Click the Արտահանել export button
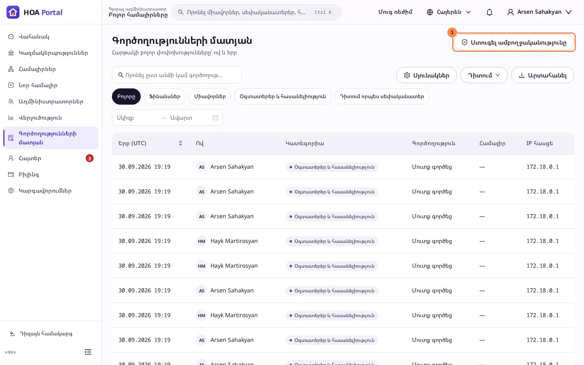This screenshot has height=365, width=584. click(x=543, y=75)
